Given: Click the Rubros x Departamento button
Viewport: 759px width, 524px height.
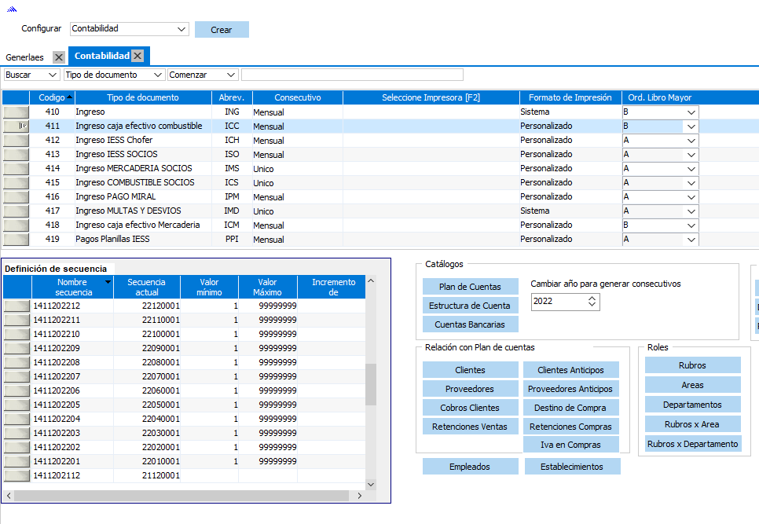Looking at the screenshot, I should click(x=692, y=444).
